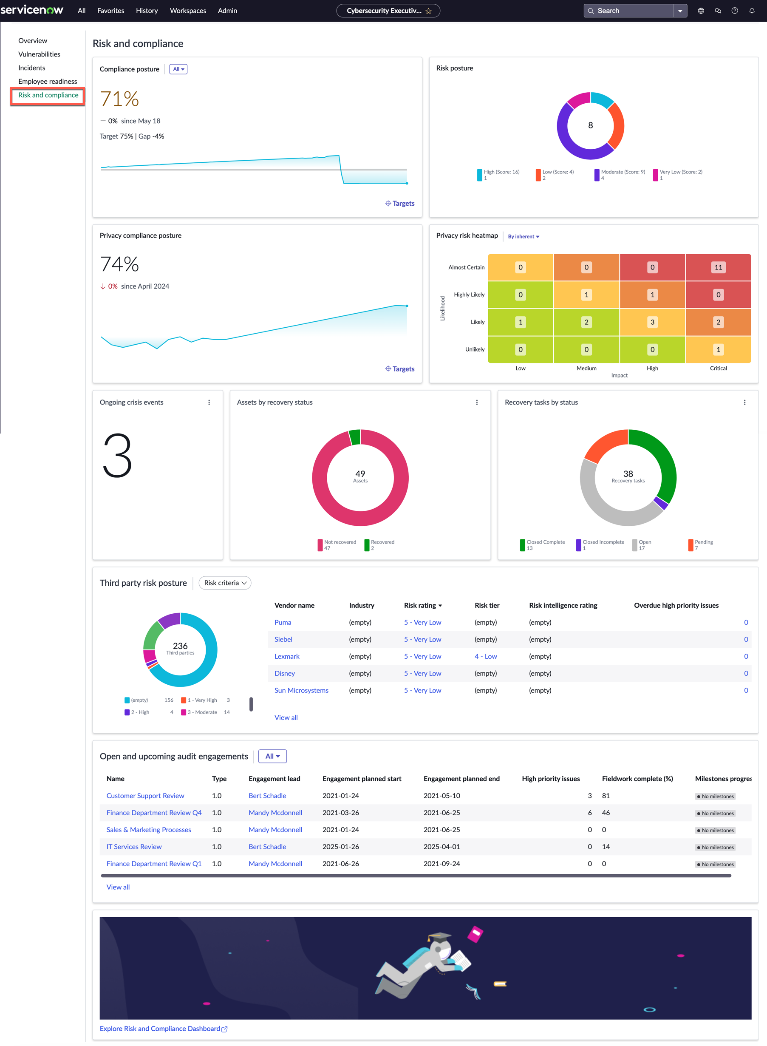Open IT Services Review engagement
Screen dimensions: 767x1046
click(x=134, y=846)
